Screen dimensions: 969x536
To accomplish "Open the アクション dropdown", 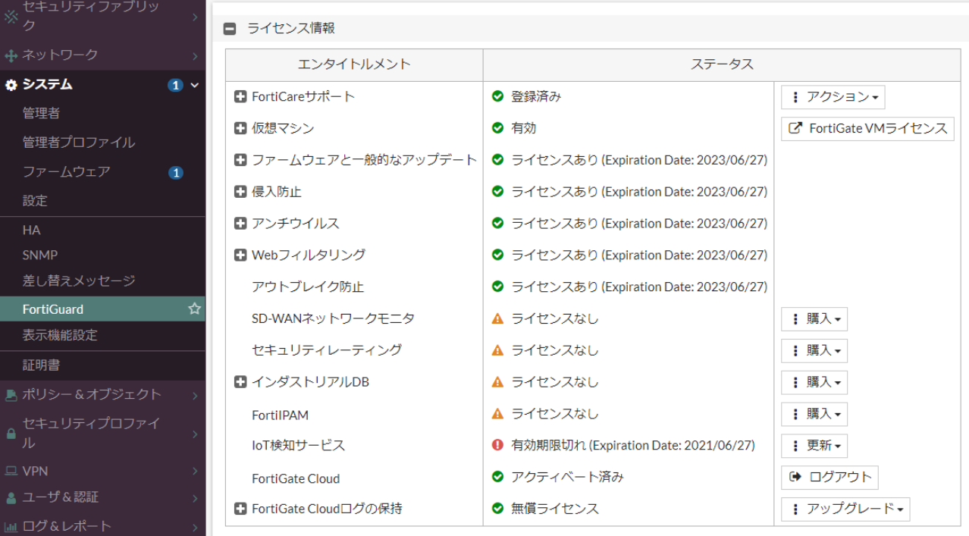I will coord(833,97).
